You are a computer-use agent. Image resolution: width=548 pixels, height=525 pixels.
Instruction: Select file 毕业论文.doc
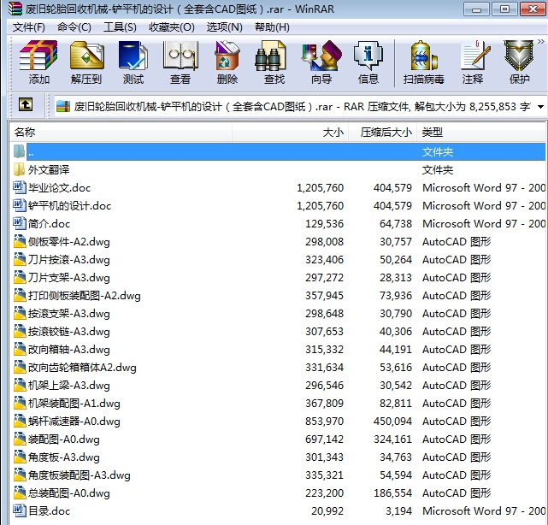click(x=279, y=188)
